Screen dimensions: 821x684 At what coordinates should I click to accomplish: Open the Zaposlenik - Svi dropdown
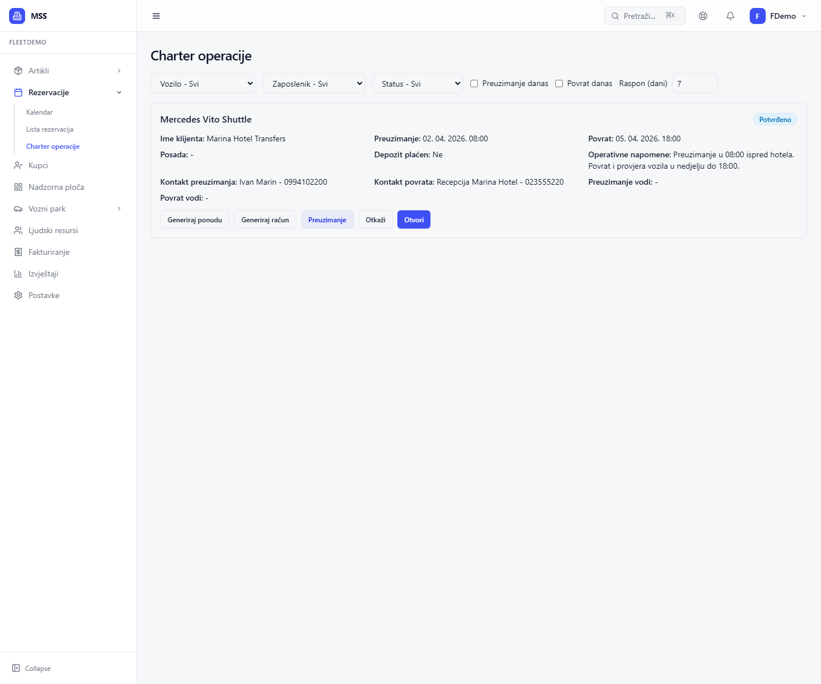[314, 84]
